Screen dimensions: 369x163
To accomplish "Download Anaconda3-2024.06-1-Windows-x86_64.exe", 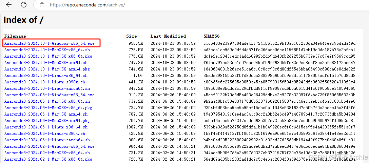I will coord(50,95).
